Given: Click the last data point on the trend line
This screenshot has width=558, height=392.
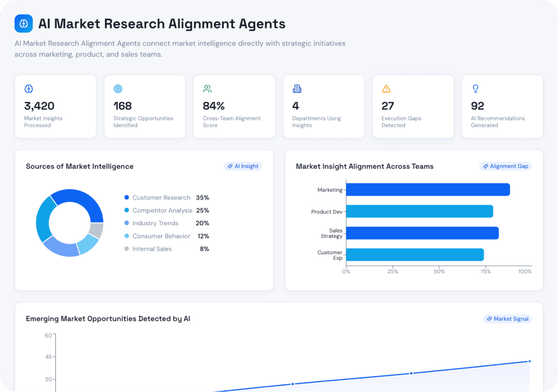Looking at the screenshot, I should coord(529,361).
